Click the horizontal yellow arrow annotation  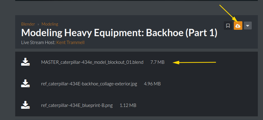click(x=194, y=63)
